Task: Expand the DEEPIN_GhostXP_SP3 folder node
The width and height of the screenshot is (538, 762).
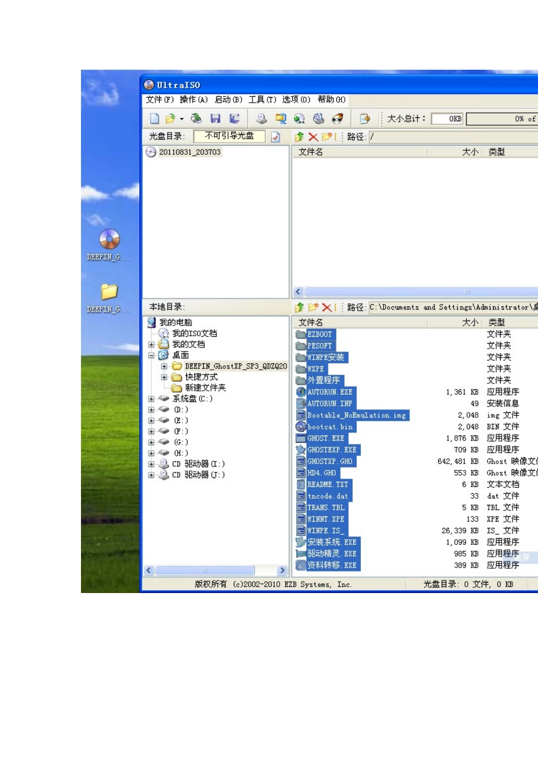Action: [x=164, y=366]
